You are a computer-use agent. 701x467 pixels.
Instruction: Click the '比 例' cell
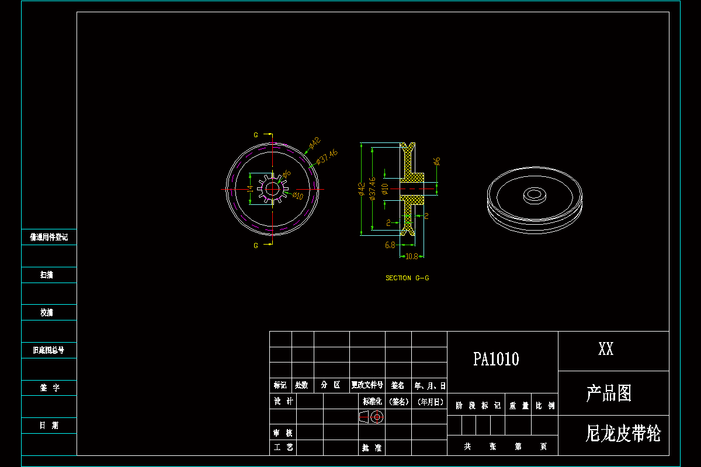[x=546, y=405]
